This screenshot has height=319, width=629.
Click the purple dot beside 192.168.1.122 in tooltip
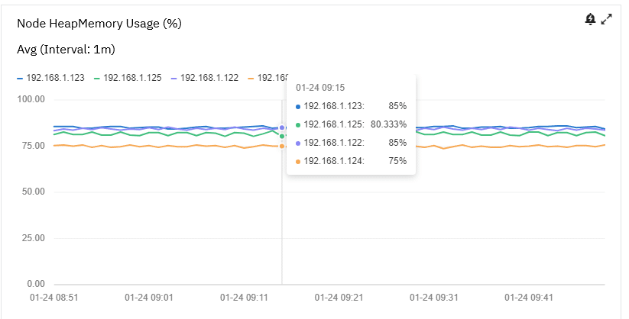click(298, 143)
